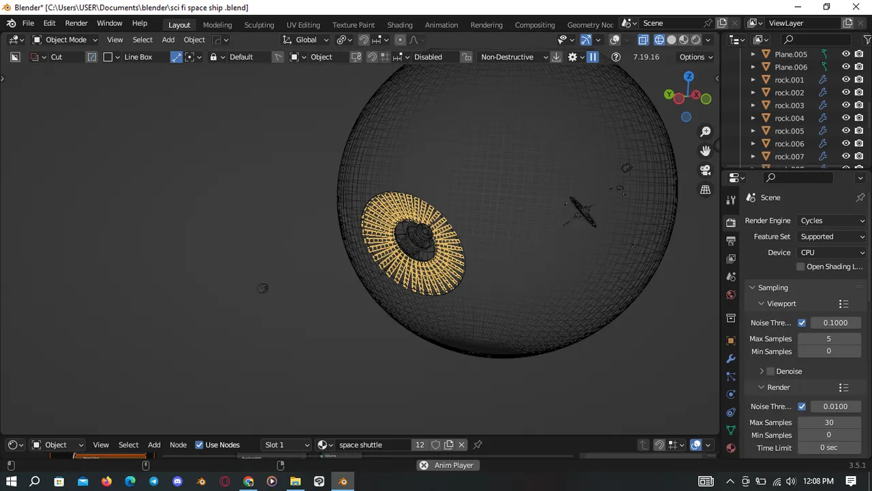This screenshot has height=491, width=872.
Task: Open the Object Mode dropdown
Action: tap(65, 40)
